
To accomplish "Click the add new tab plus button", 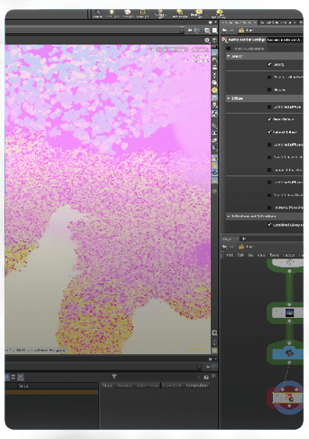I will coord(244,239).
